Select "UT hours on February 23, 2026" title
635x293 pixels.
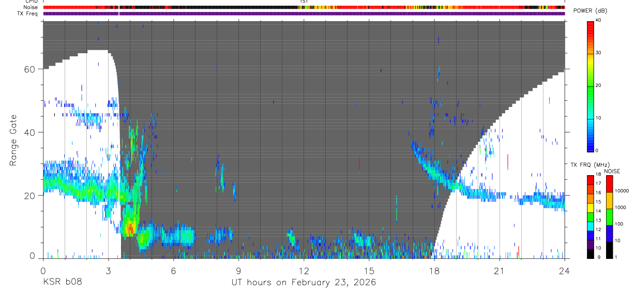(304, 283)
